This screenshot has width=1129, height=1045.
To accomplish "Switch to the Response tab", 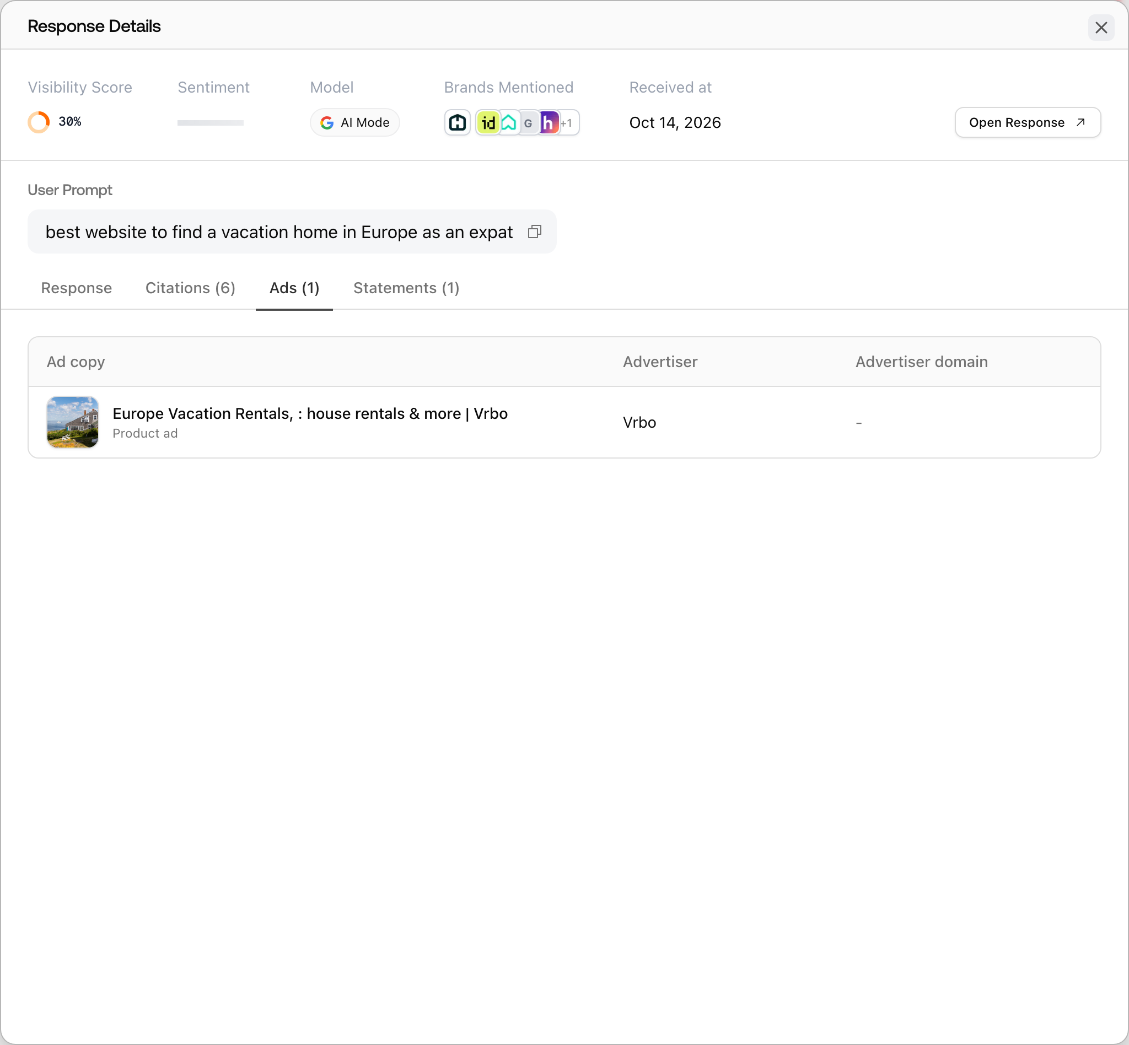I will coord(77,288).
